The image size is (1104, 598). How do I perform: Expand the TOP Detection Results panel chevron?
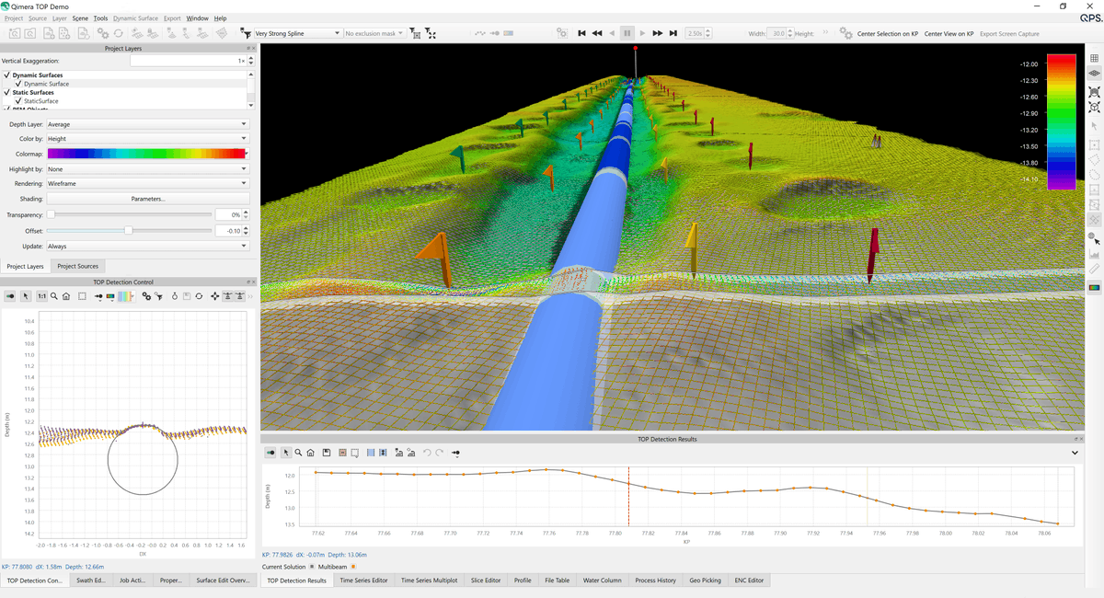click(x=1075, y=453)
